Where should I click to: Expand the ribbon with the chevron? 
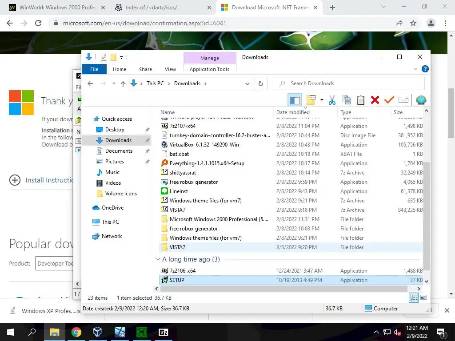pos(415,69)
